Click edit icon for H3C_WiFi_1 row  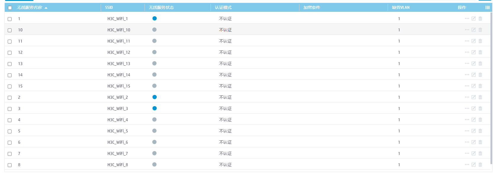point(474,19)
